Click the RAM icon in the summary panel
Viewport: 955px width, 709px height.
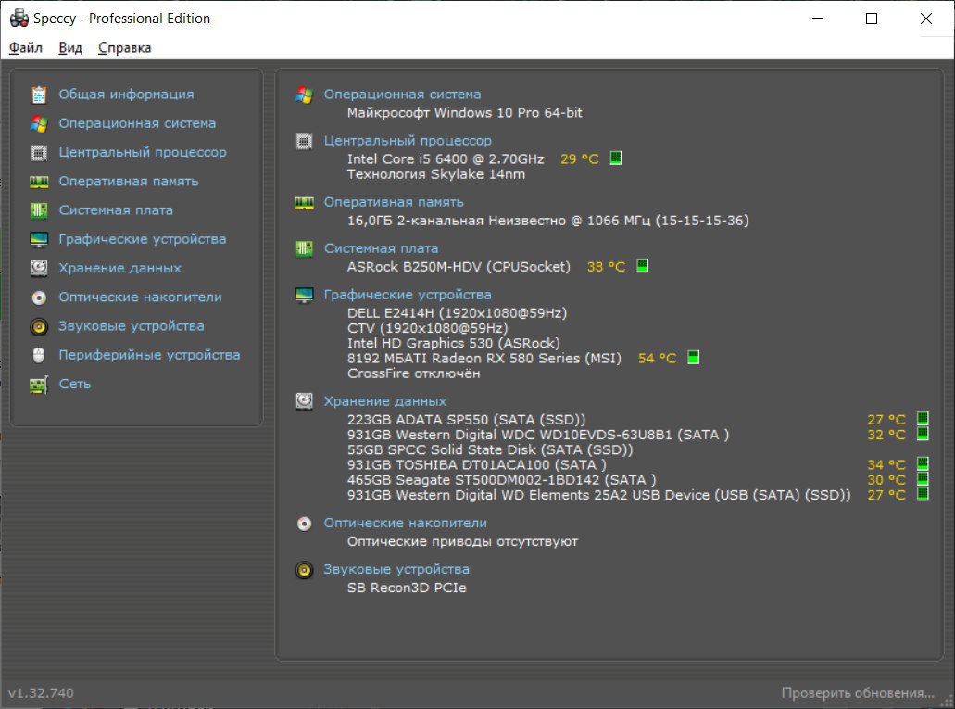coord(304,203)
